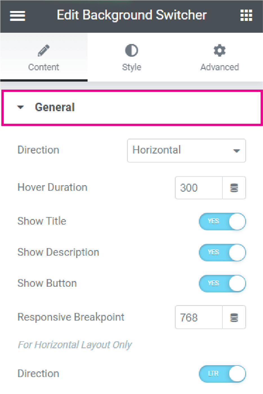Toggle the Show Title switch
The image size is (263, 394).
click(222, 221)
